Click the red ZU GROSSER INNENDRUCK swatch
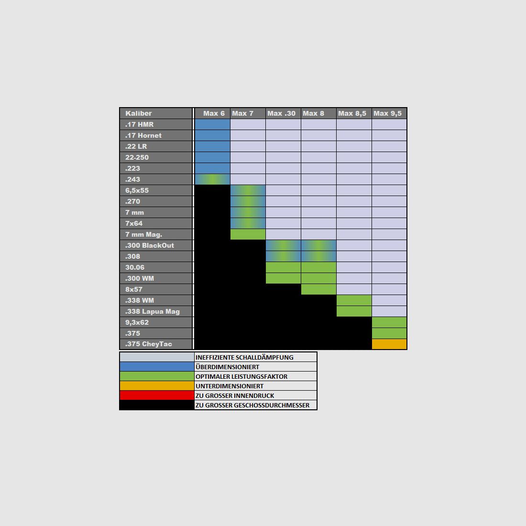 tap(157, 395)
